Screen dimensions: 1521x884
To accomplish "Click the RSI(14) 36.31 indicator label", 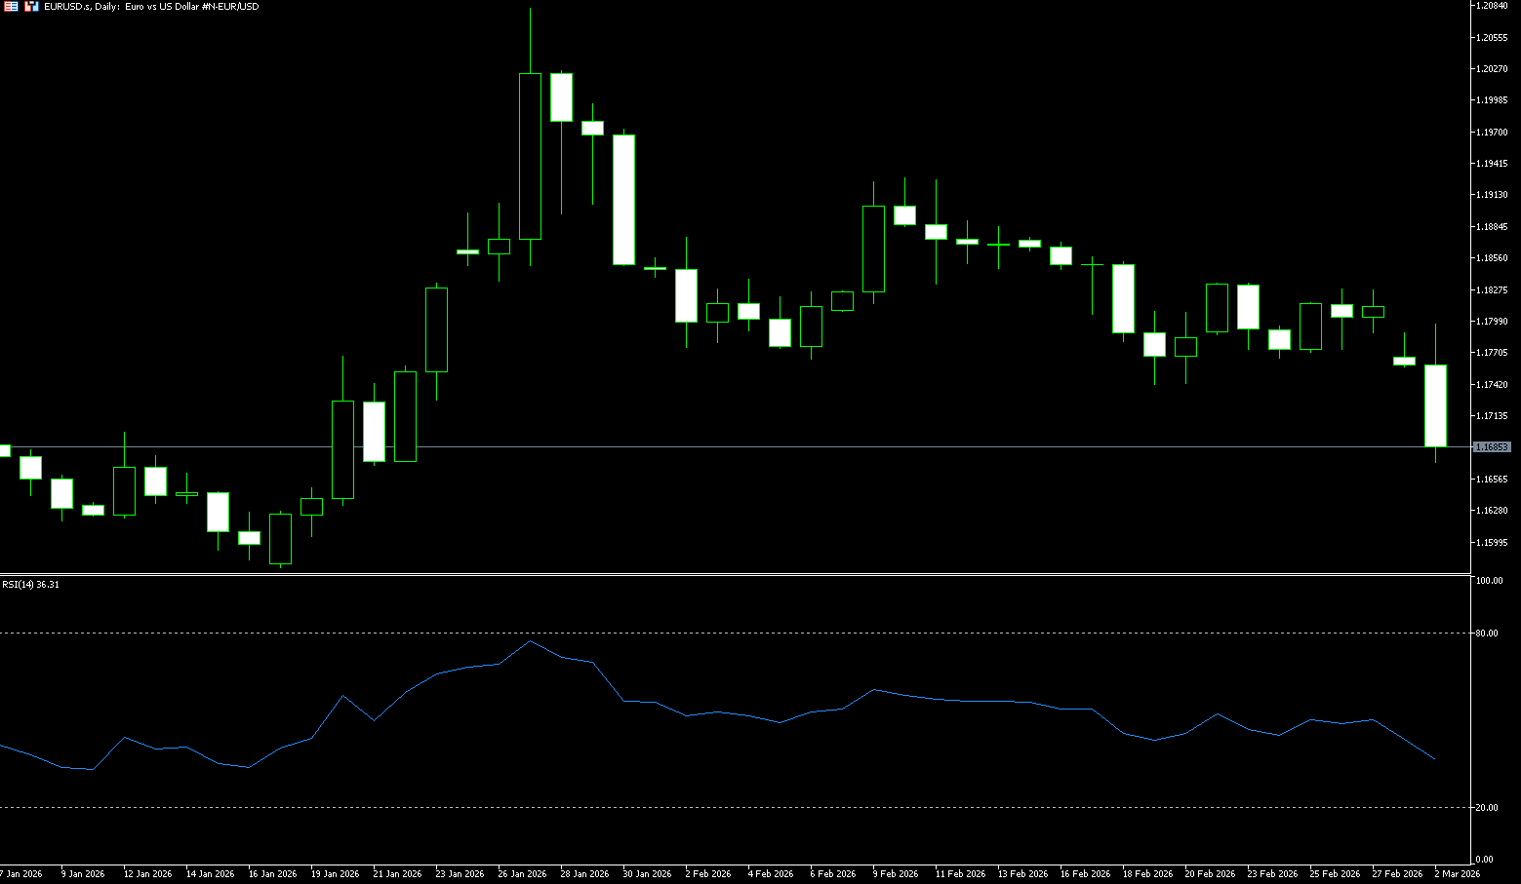I will click(30, 584).
